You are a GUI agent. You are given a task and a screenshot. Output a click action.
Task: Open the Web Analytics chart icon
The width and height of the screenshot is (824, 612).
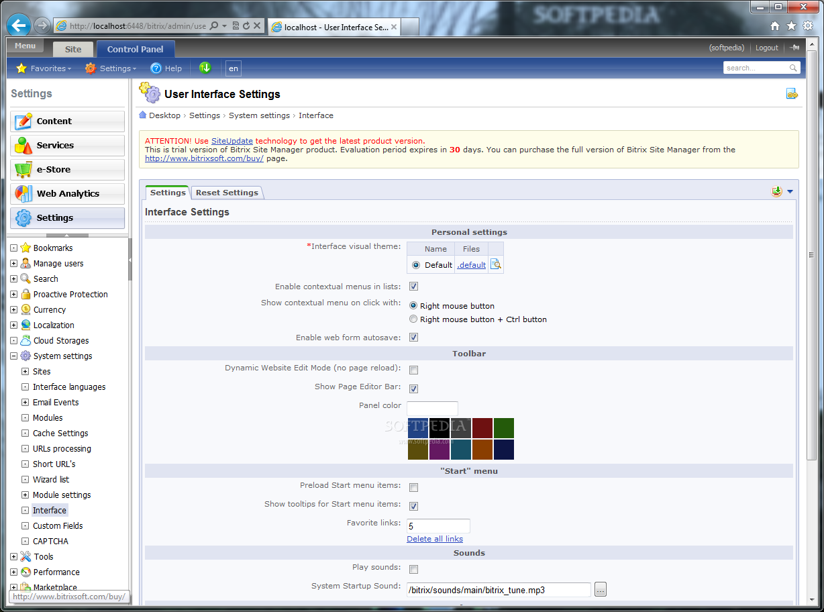(23, 194)
